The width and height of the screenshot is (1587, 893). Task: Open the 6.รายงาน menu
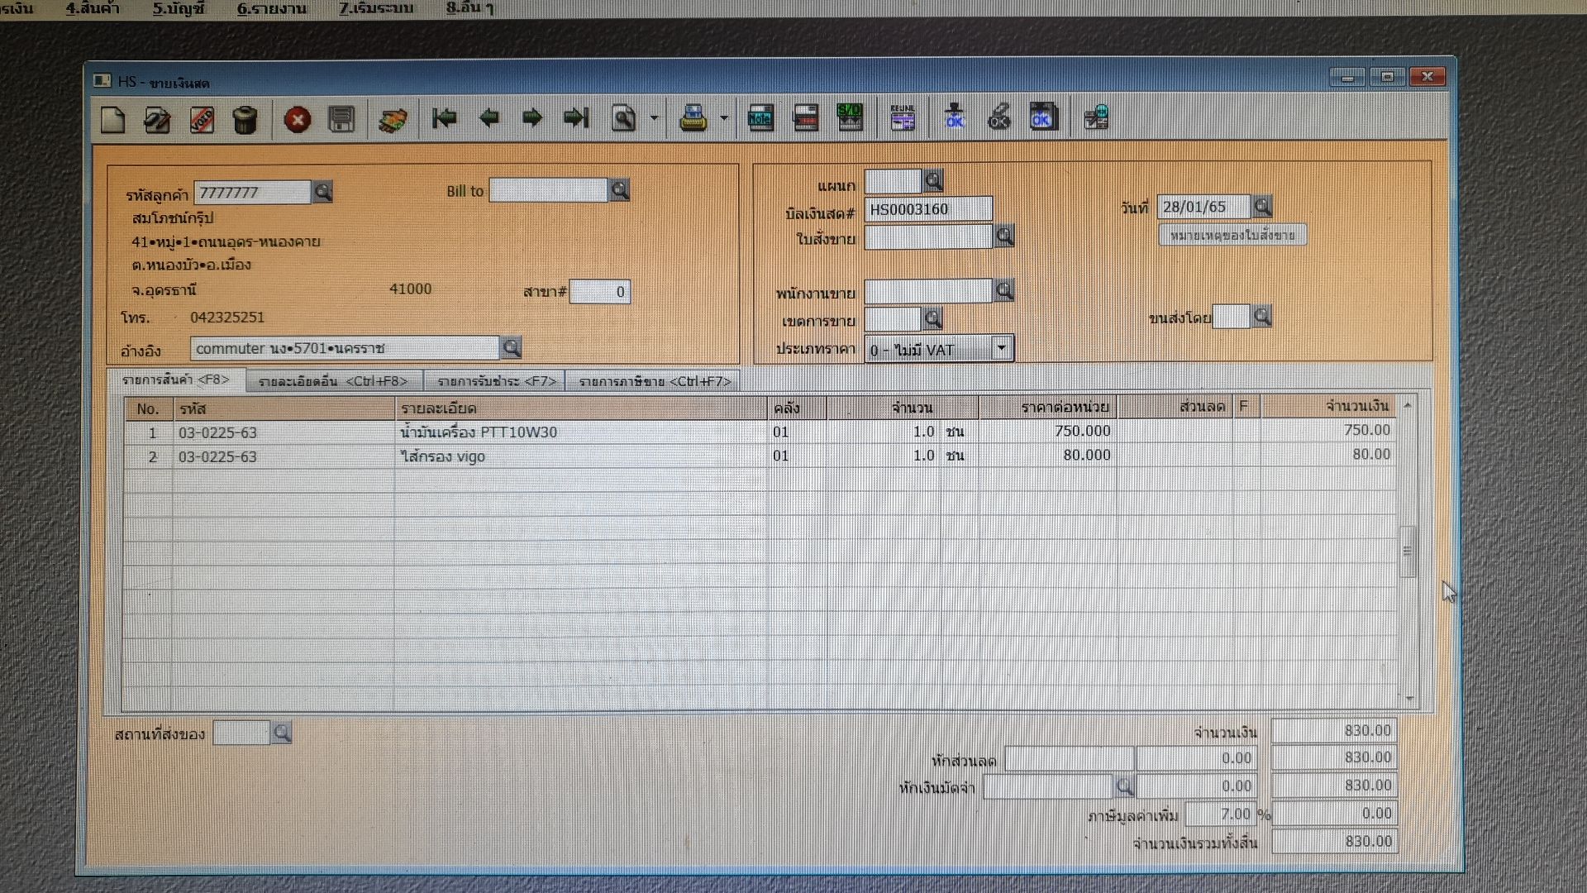pos(272,8)
